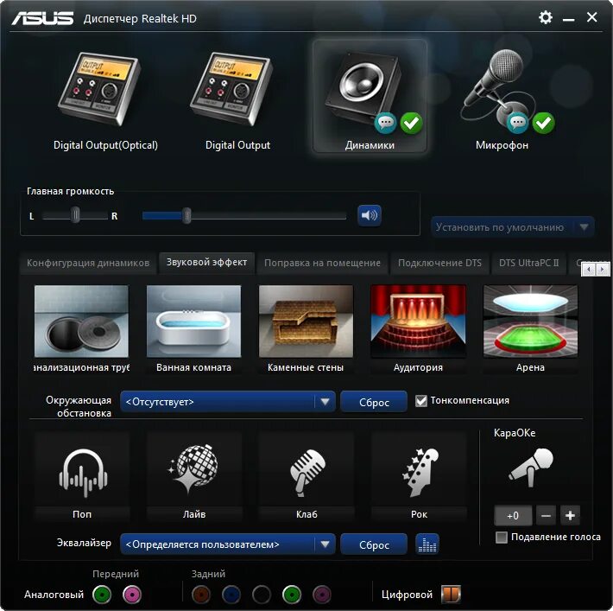Increase karaoke key with plus button
This screenshot has width=613, height=611.
(x=570, y=515)
